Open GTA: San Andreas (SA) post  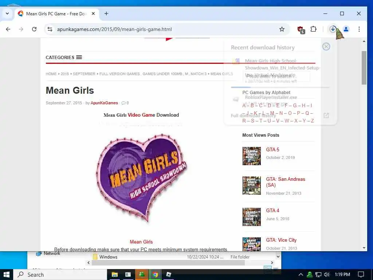[286, 182]
